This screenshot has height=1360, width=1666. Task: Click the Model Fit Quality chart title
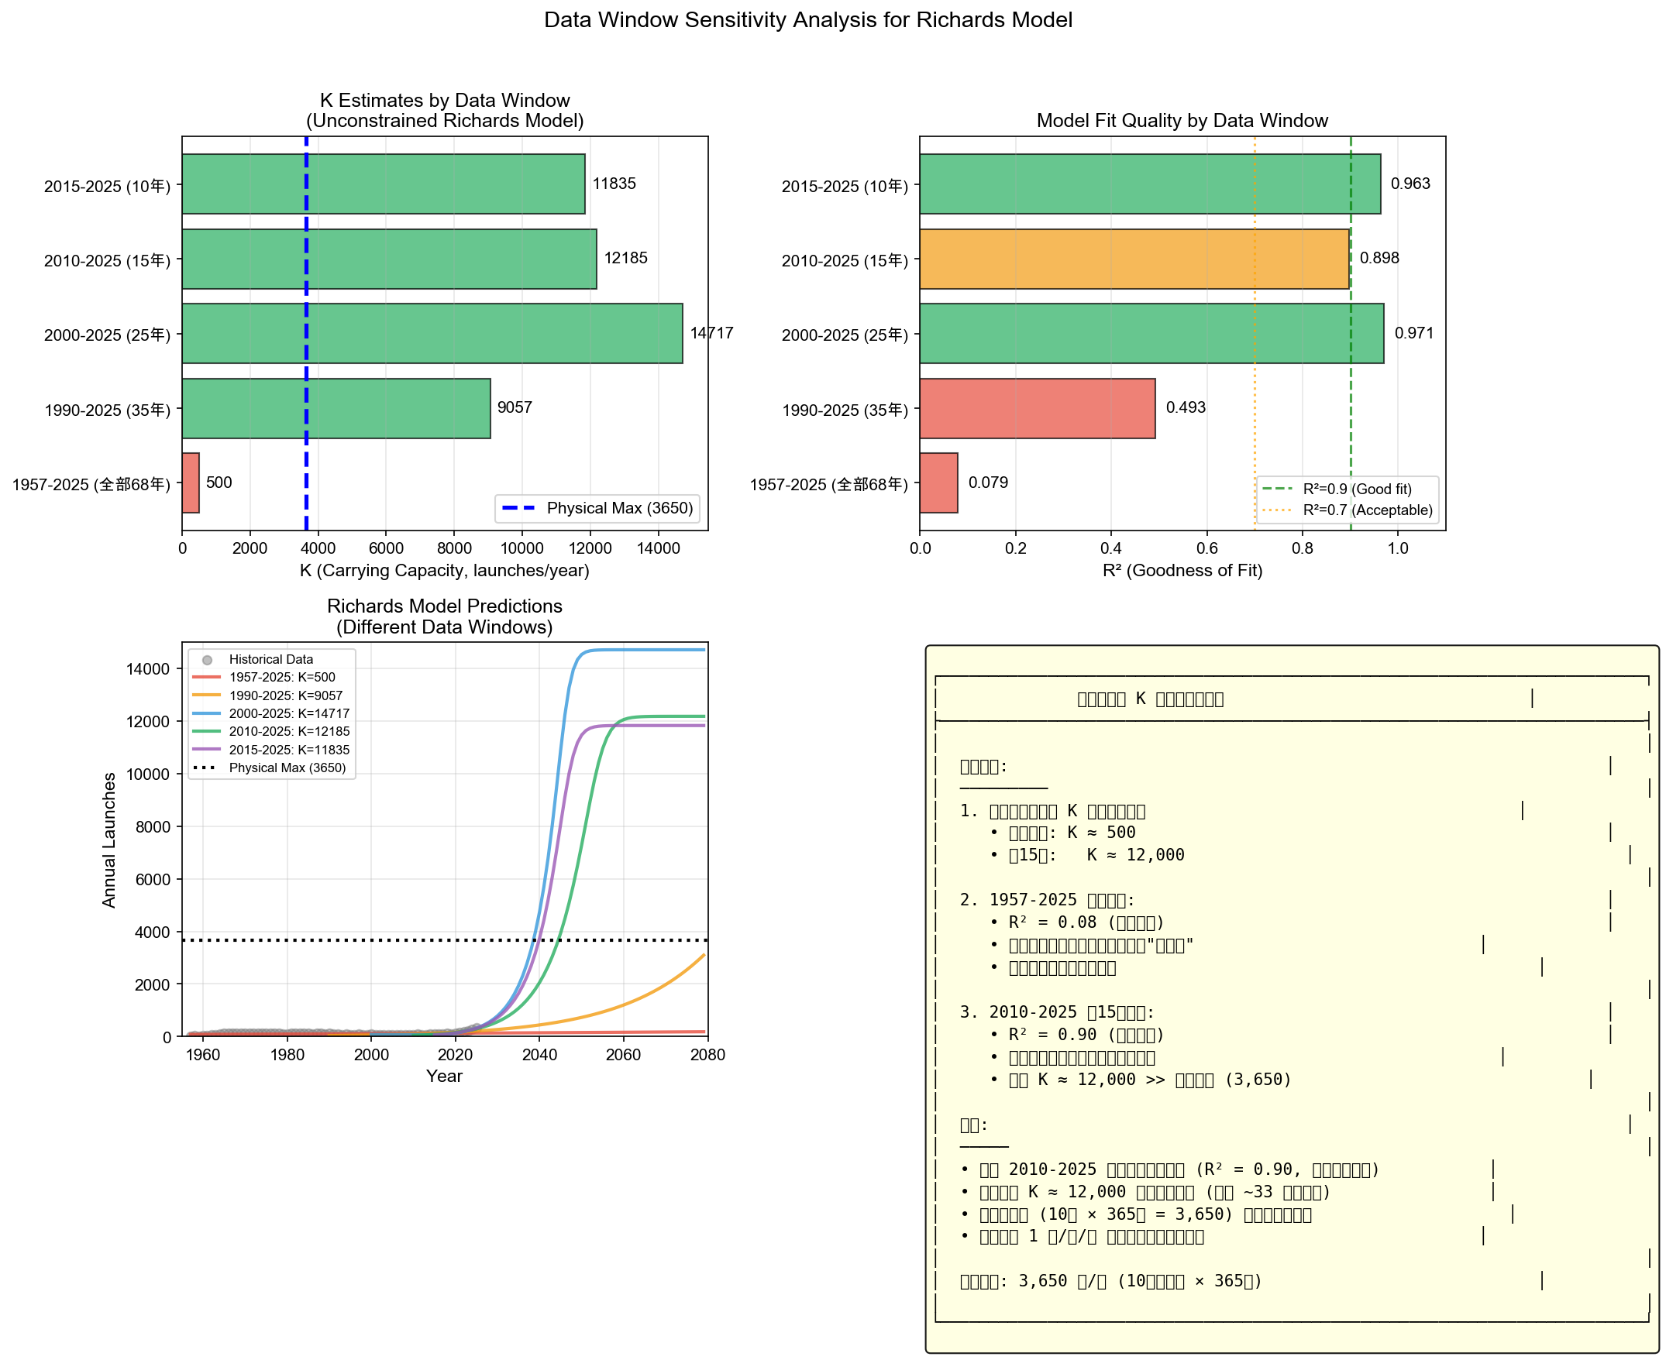1182,121
